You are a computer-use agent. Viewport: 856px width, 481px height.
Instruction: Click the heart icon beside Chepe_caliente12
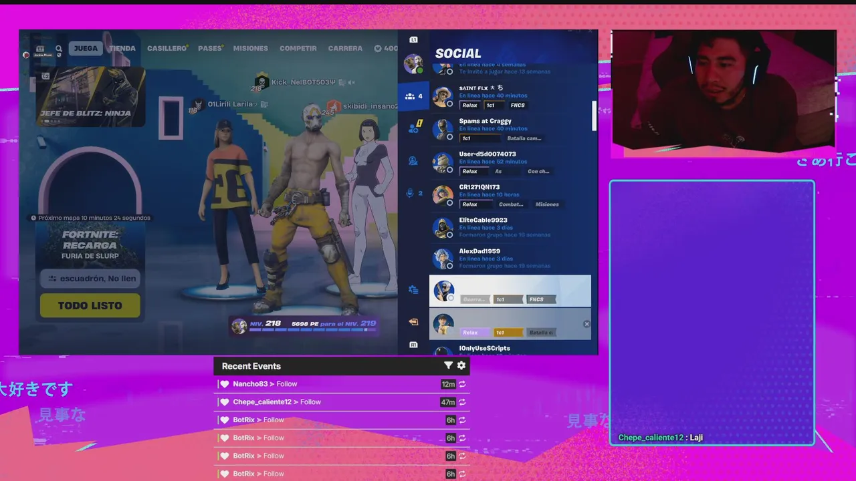pyautogui.click(x=225, y=402)
